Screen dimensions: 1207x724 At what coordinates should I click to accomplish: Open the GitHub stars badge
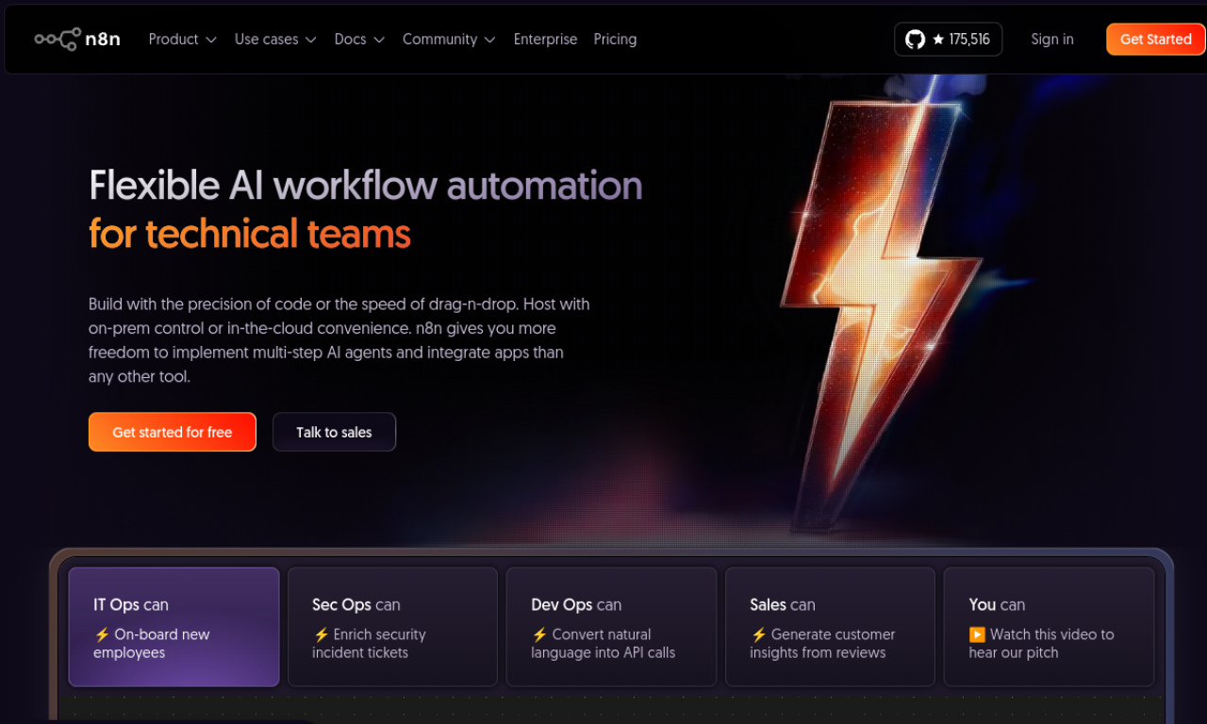[948, 40]
